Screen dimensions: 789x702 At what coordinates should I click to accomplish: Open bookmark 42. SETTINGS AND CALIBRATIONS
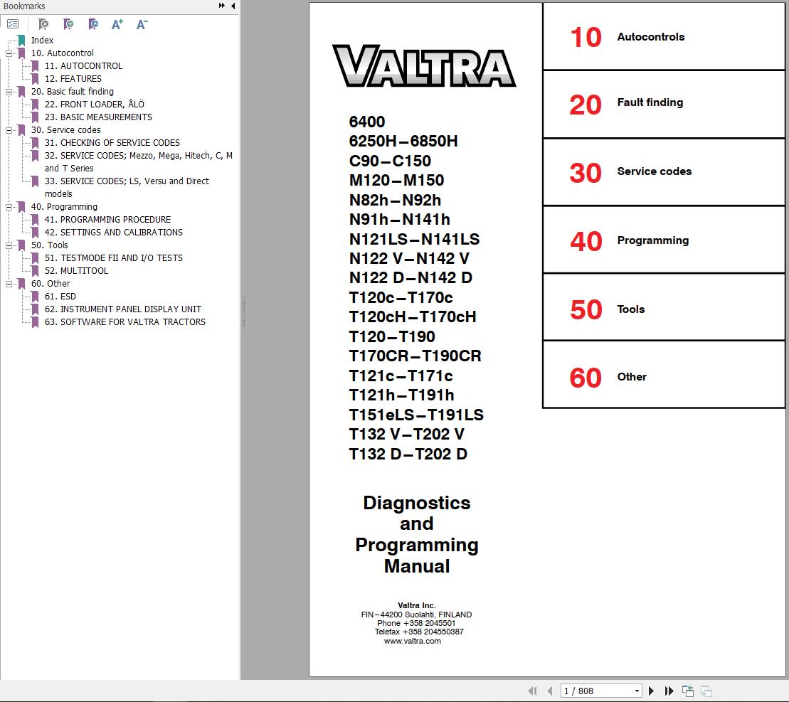tap(114, 233)
